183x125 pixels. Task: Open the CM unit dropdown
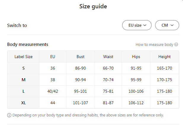[x=167, y=25]
